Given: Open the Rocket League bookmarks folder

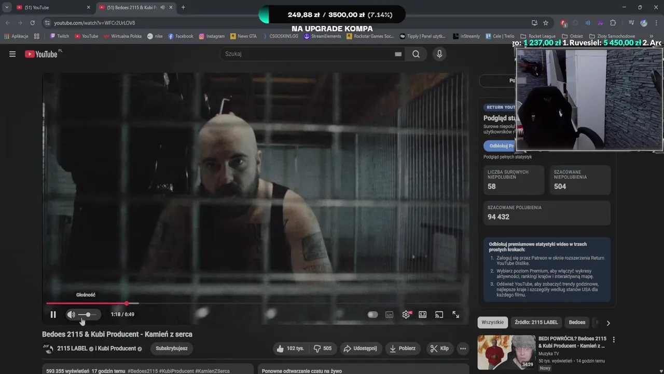Looking at the screenshot, I should pyautogui.click(x=538, y=36).
